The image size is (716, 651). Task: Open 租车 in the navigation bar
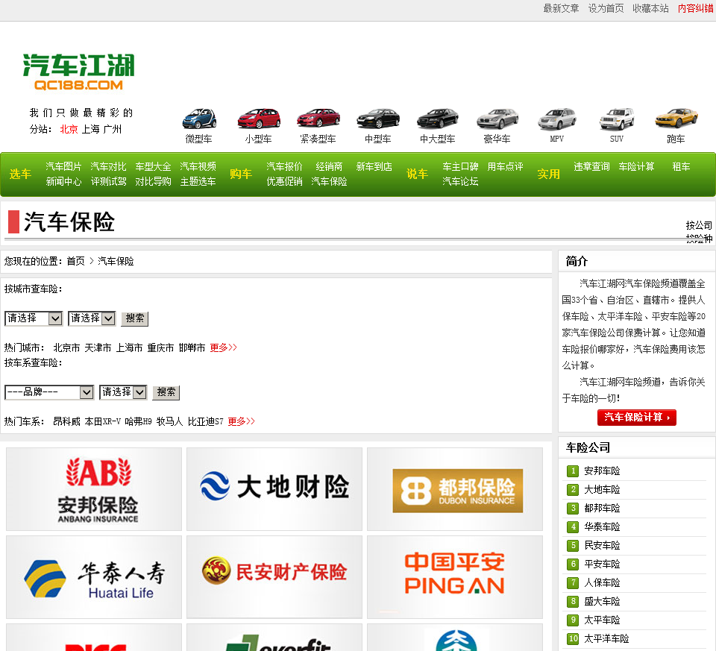(x=681, y=166)
